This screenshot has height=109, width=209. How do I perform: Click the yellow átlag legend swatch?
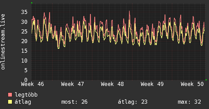[x=10, y=102]
